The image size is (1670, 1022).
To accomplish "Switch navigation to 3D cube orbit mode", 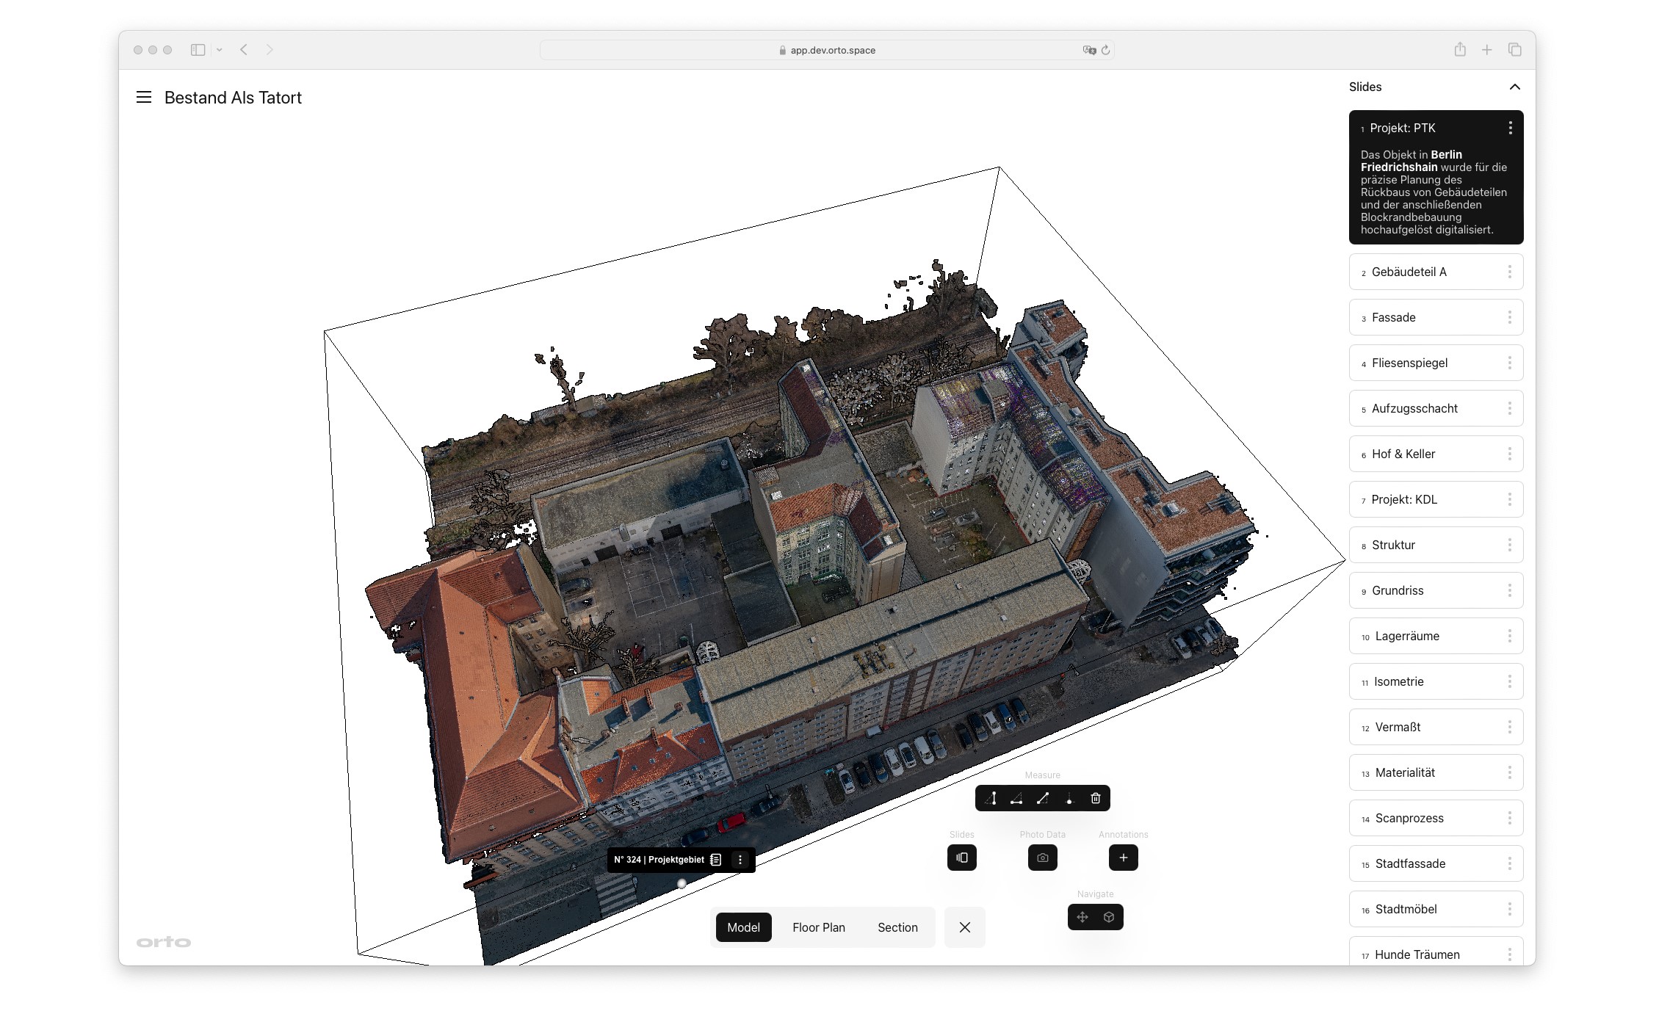I will [1109, 917].
